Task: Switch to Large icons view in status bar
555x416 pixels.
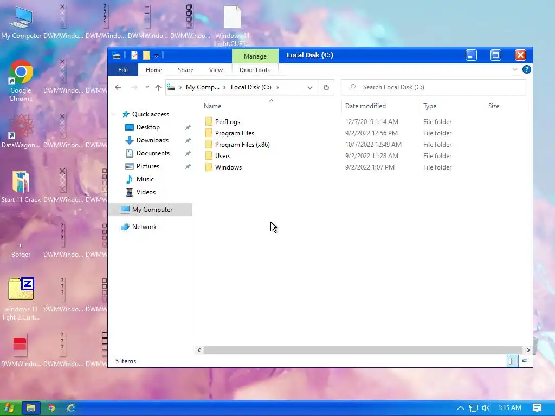Action: (525, 360)
